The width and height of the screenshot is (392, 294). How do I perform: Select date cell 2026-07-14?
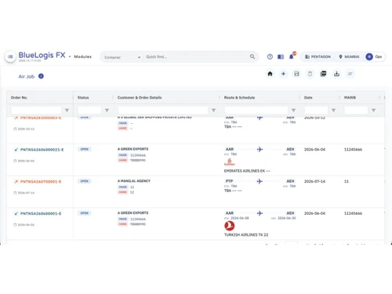click(314, 181)
